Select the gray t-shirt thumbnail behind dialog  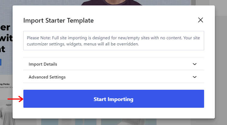(7, 114)
